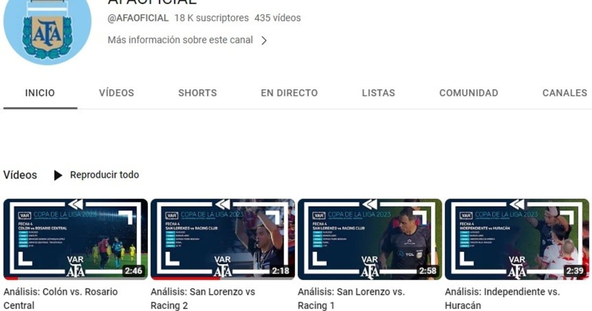Click the 2:39 duration badge
The image size is (592, 311).
tap(575, 271)
